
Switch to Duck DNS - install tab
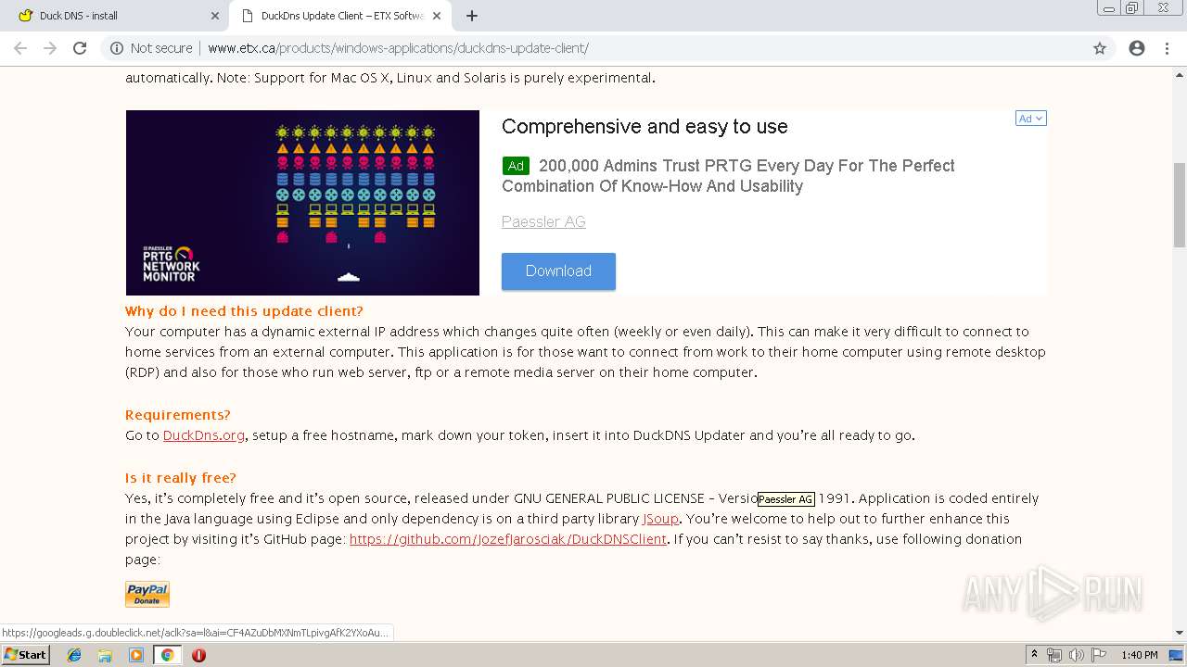[x=117, y=16]
